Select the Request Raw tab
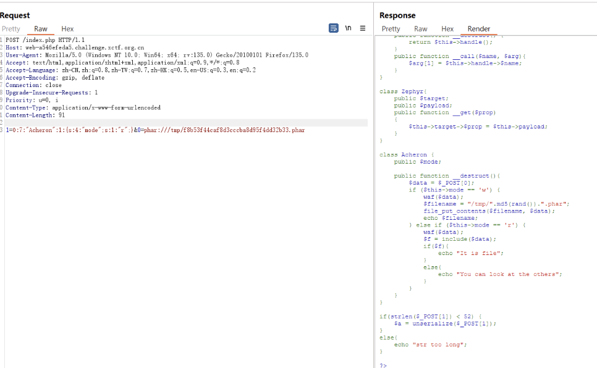The image size is (597, 368). [41, 29]
